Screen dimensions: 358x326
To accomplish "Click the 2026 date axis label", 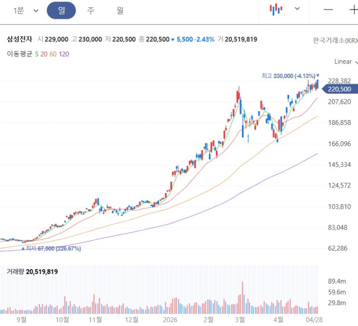I will tap(170, 319).
